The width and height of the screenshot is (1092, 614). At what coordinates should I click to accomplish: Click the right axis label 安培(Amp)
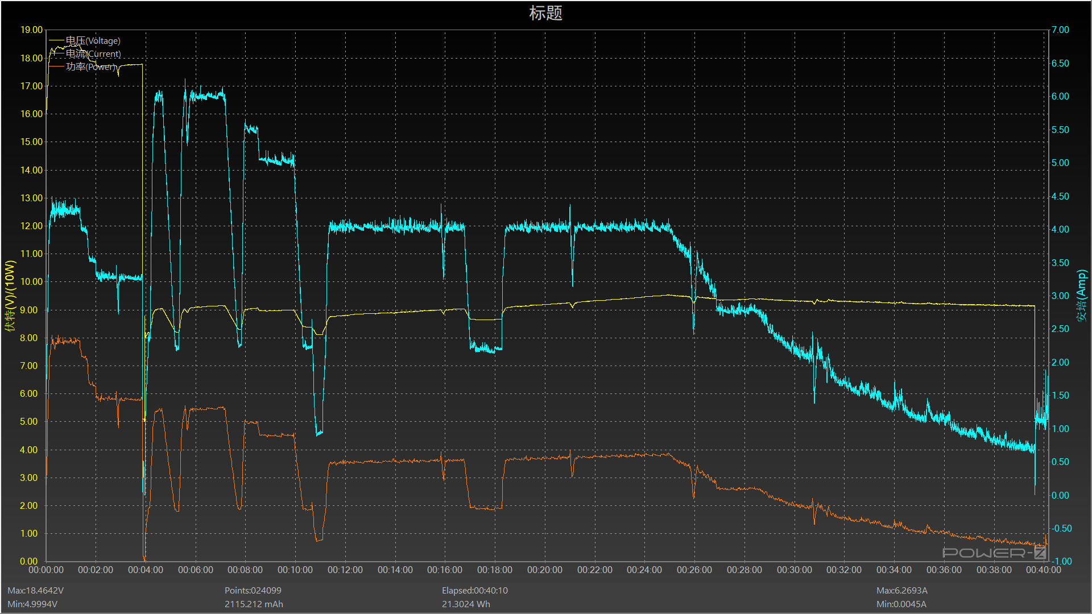point(1081,296)
